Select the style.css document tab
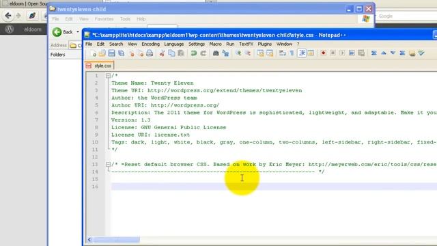Image resolution: width=437 pixels, height=246 pixels. (x=100, y=66)
